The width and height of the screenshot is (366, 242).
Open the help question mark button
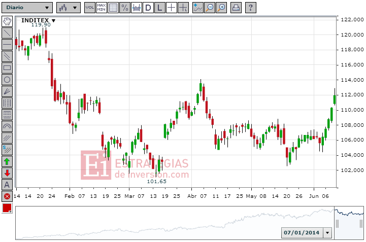point(251,8)
